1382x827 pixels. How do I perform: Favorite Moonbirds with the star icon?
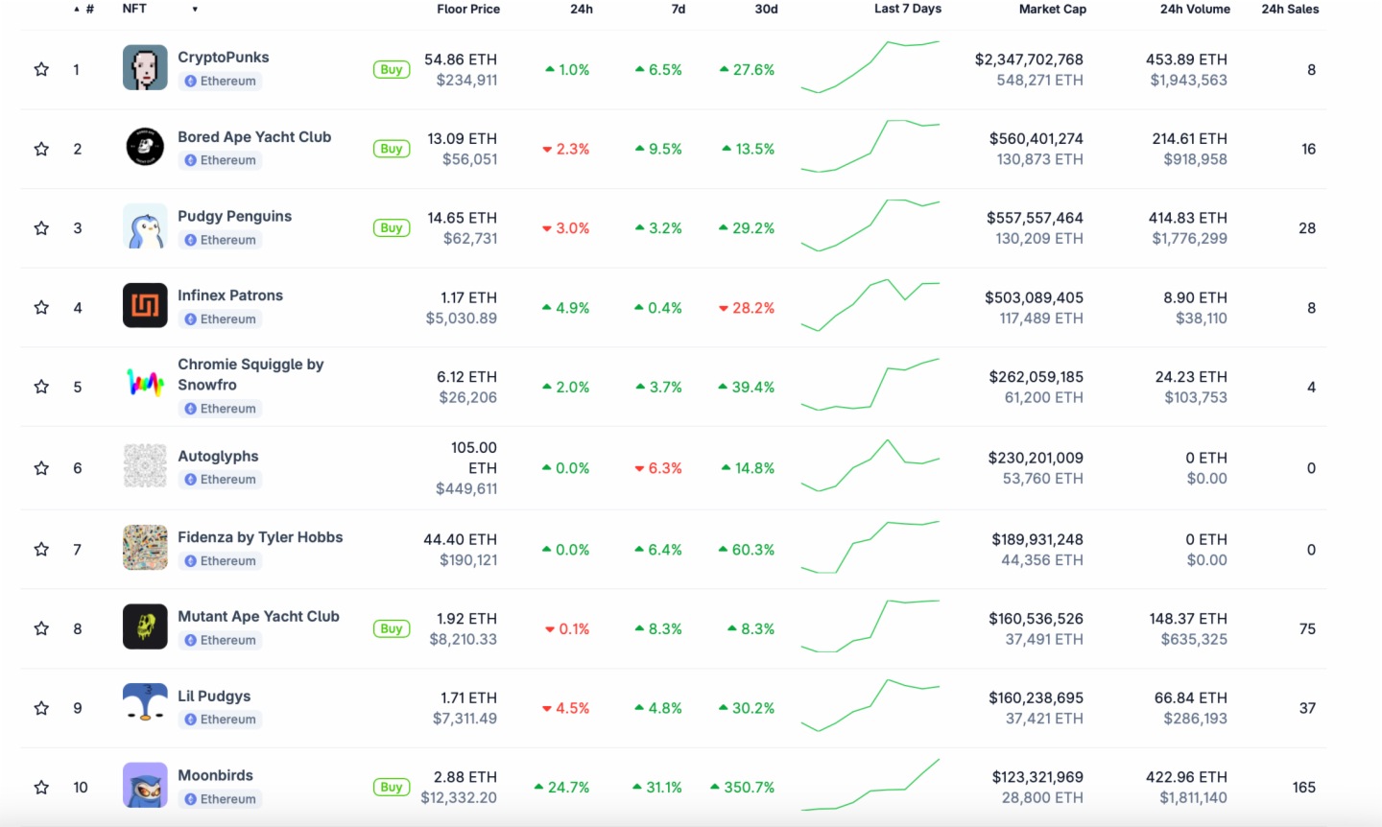tap(41, 787)
